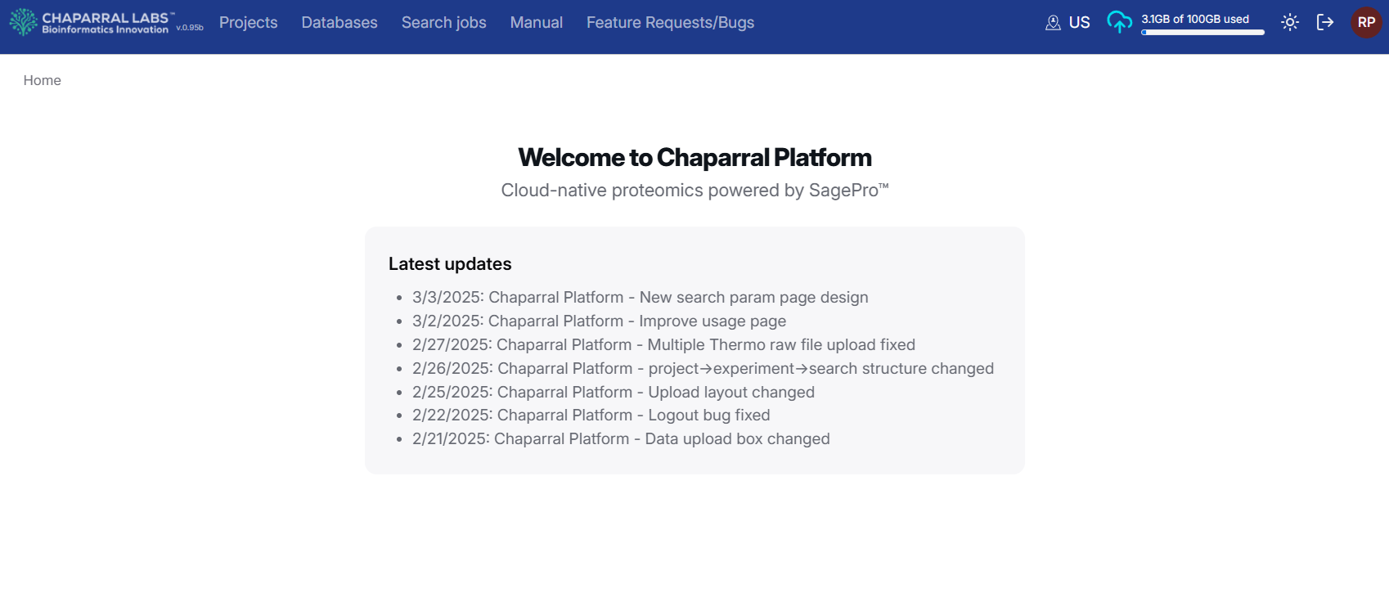Select the 2/25/2025 Upload layout changed update
This screenshot has height=611, width=1389.
click(613, 393)
